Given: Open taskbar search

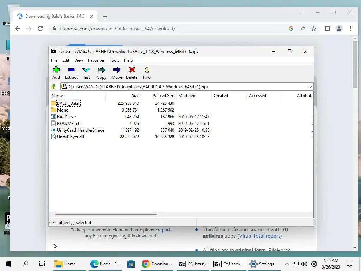Looking at the screenshot, I should point(25,264).
